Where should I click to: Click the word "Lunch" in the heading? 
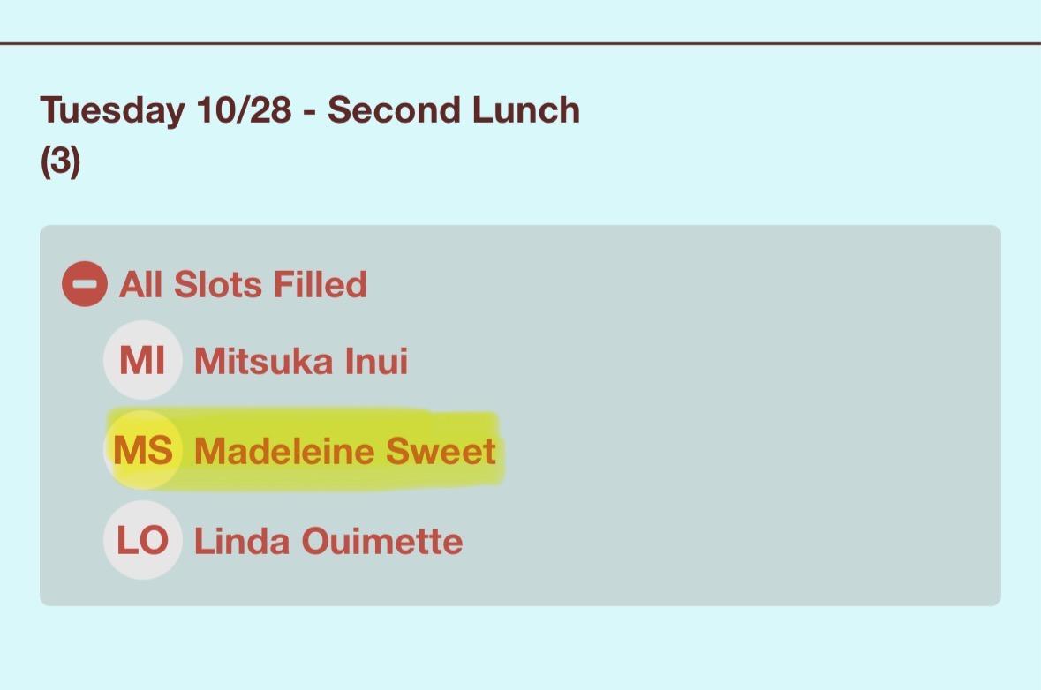(525, 111)
